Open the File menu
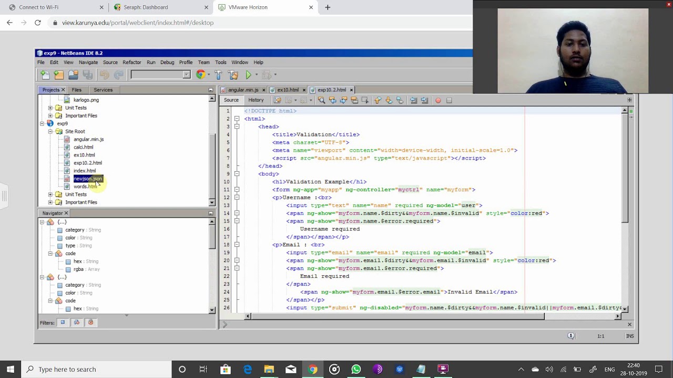Image resolution: width=673 pixels, height=378 pixels. pos(40,62)
